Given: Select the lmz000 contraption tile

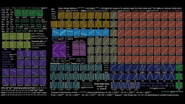Looking at the screenshot, I should point(35,63).
